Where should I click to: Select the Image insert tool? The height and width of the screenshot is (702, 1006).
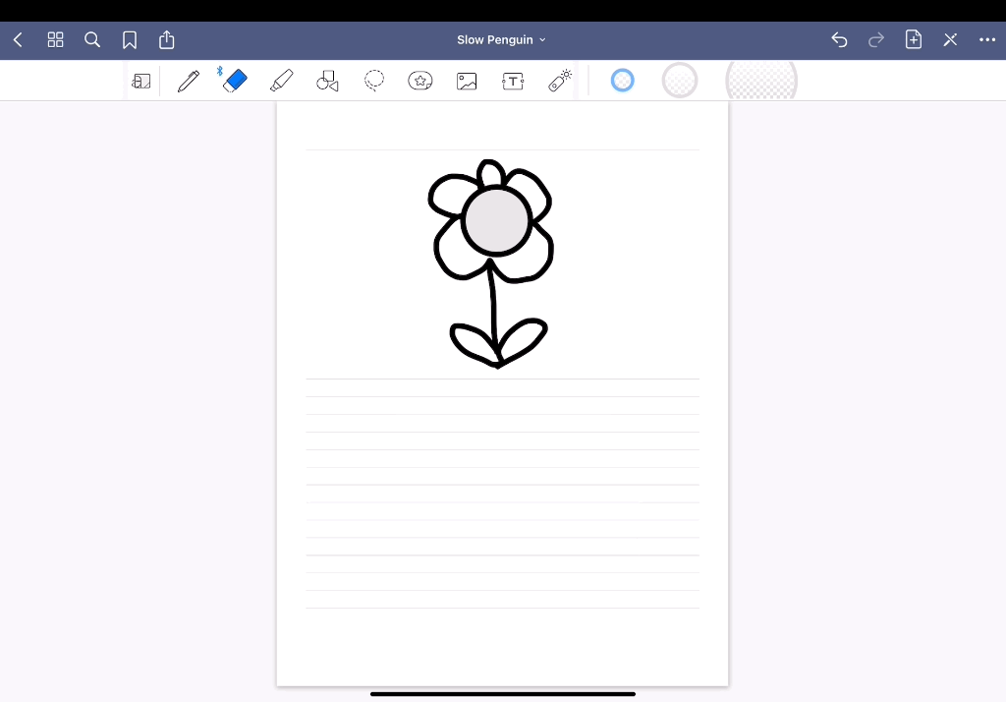point(467,81)
